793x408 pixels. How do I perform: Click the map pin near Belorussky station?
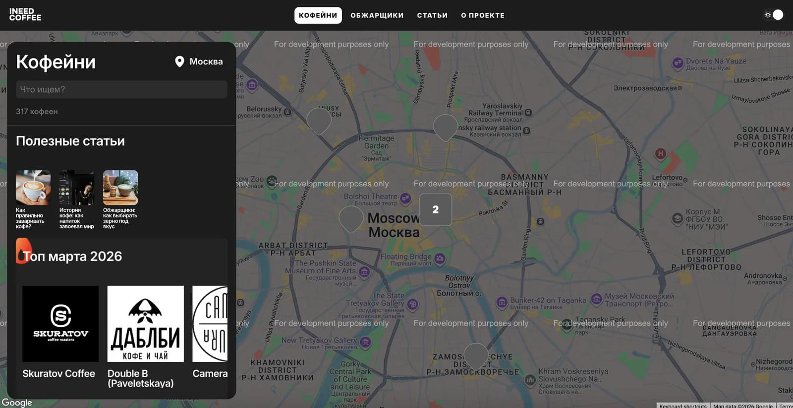point(319,120)
